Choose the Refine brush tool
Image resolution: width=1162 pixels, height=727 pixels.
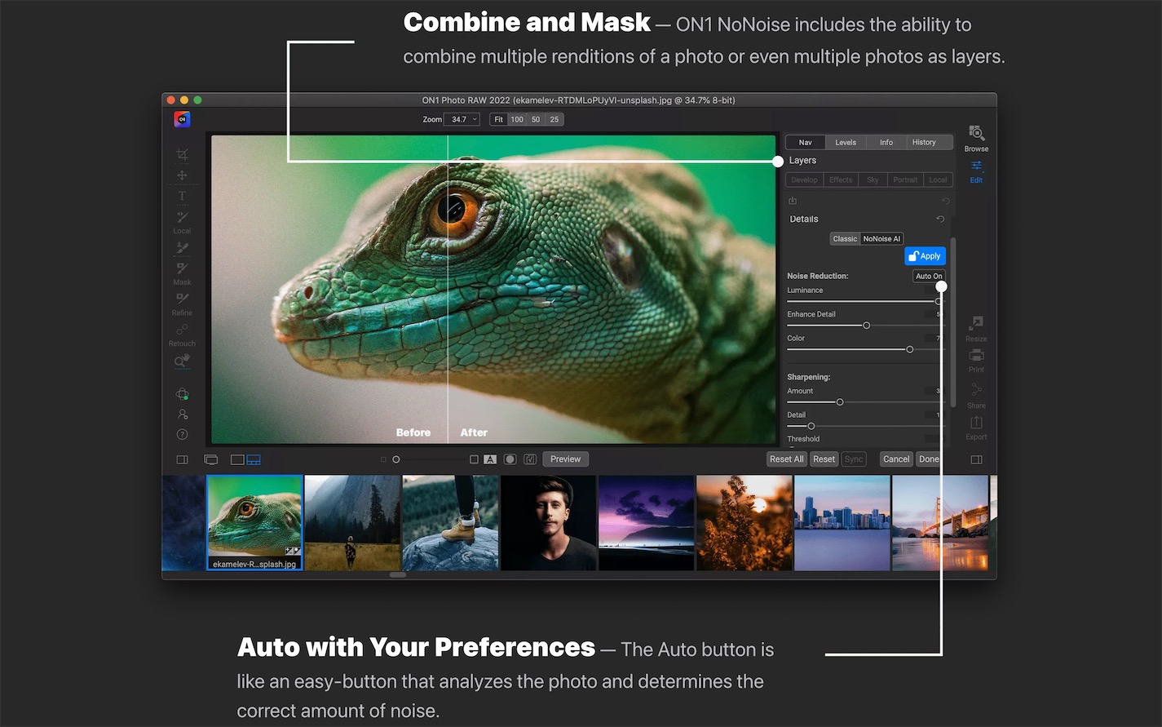tap(182, 301)
